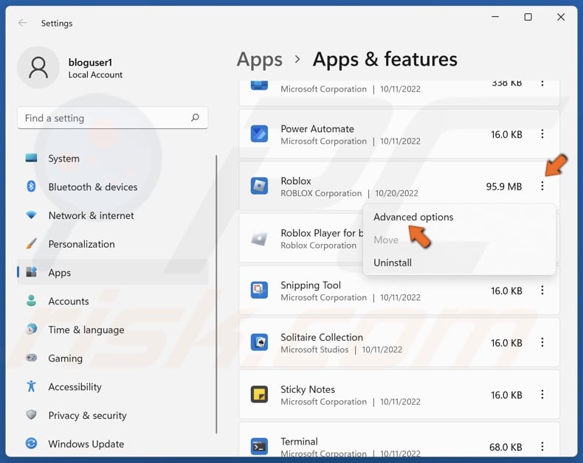Open Time & language settings
Screen dimensions: 583x463
point(112,330)
